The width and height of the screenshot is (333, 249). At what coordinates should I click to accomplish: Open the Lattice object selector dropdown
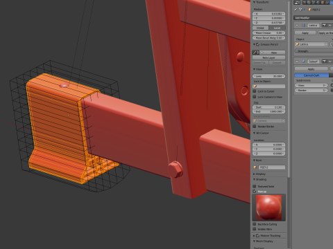point(311,44)
